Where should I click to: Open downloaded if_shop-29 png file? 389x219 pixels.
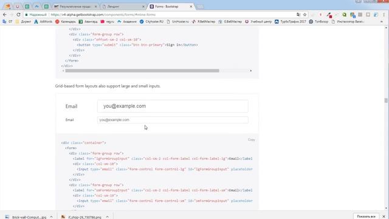[x=82, y=217]
